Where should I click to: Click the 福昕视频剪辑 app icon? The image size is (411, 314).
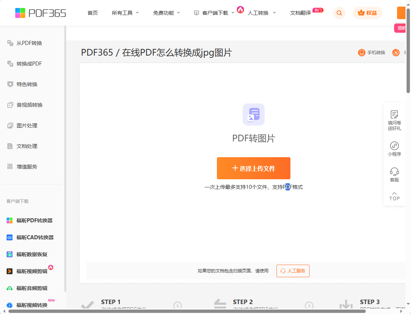point(10,271)
